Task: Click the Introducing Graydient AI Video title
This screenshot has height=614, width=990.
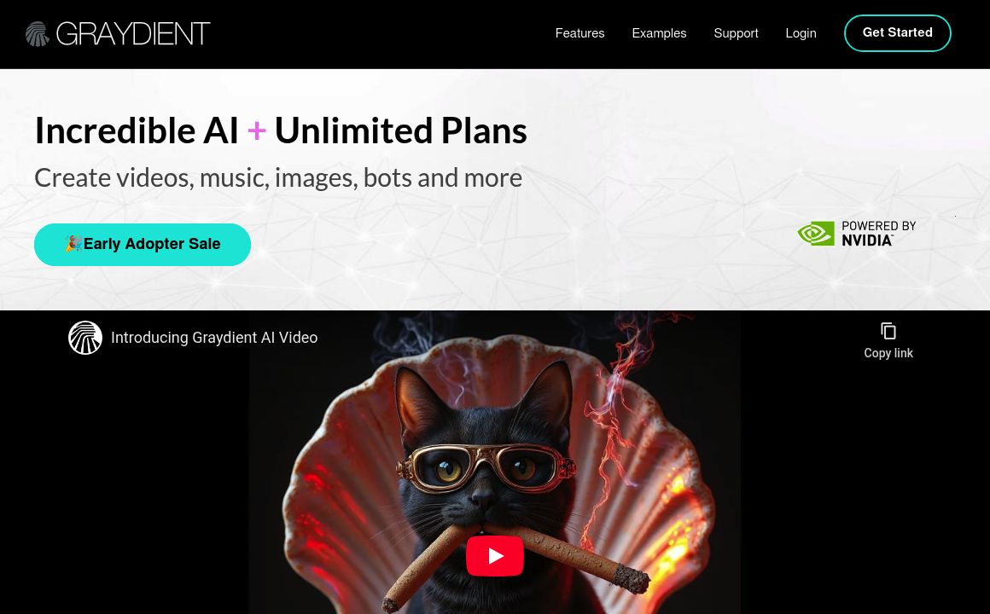Action: click(214, 338)
